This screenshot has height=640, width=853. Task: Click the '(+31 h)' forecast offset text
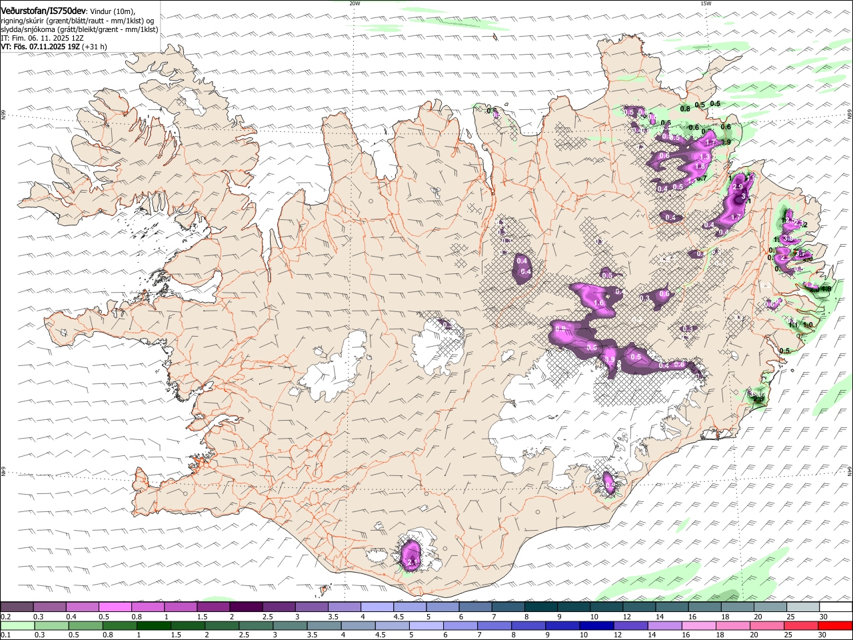[x=94, y=47]
